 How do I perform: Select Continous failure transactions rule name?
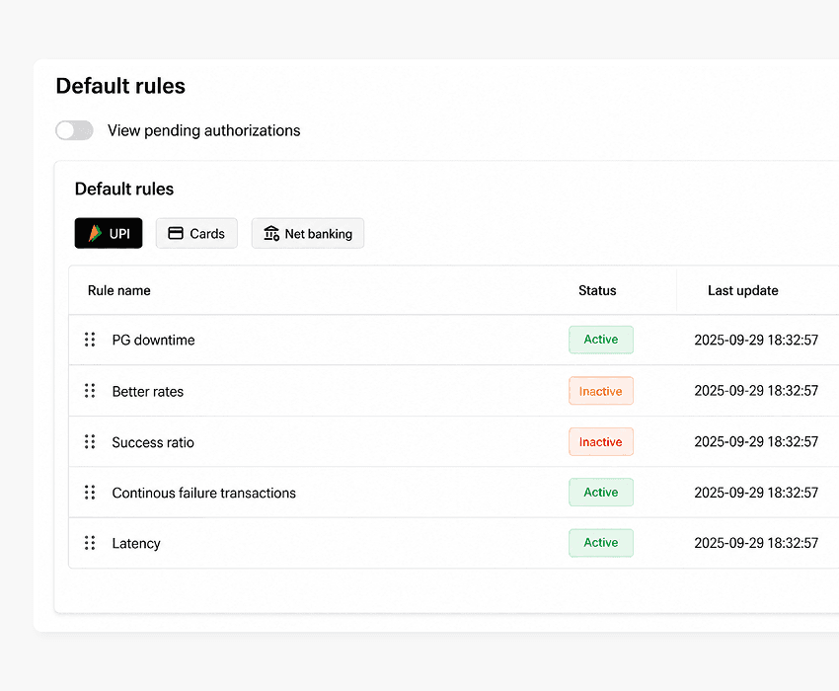(x=204, y=493)
